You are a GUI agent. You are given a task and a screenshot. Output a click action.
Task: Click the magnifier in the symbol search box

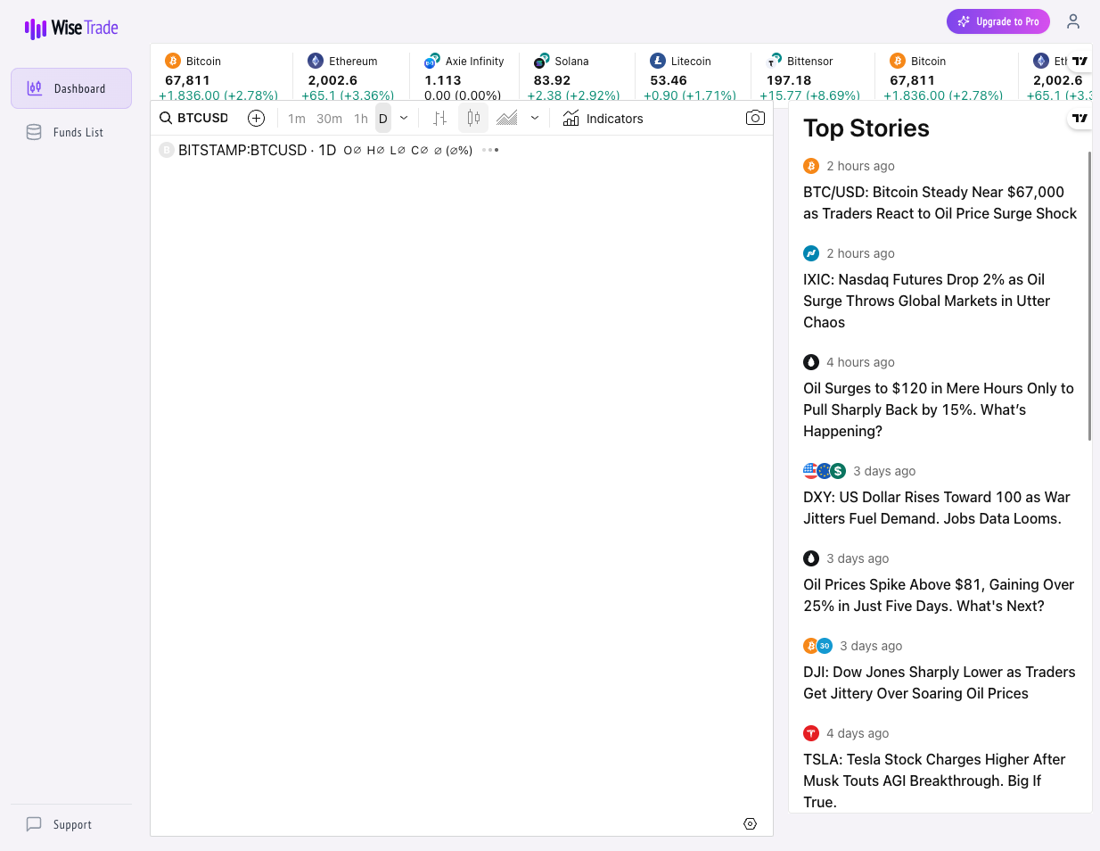[x=166, y=117]
